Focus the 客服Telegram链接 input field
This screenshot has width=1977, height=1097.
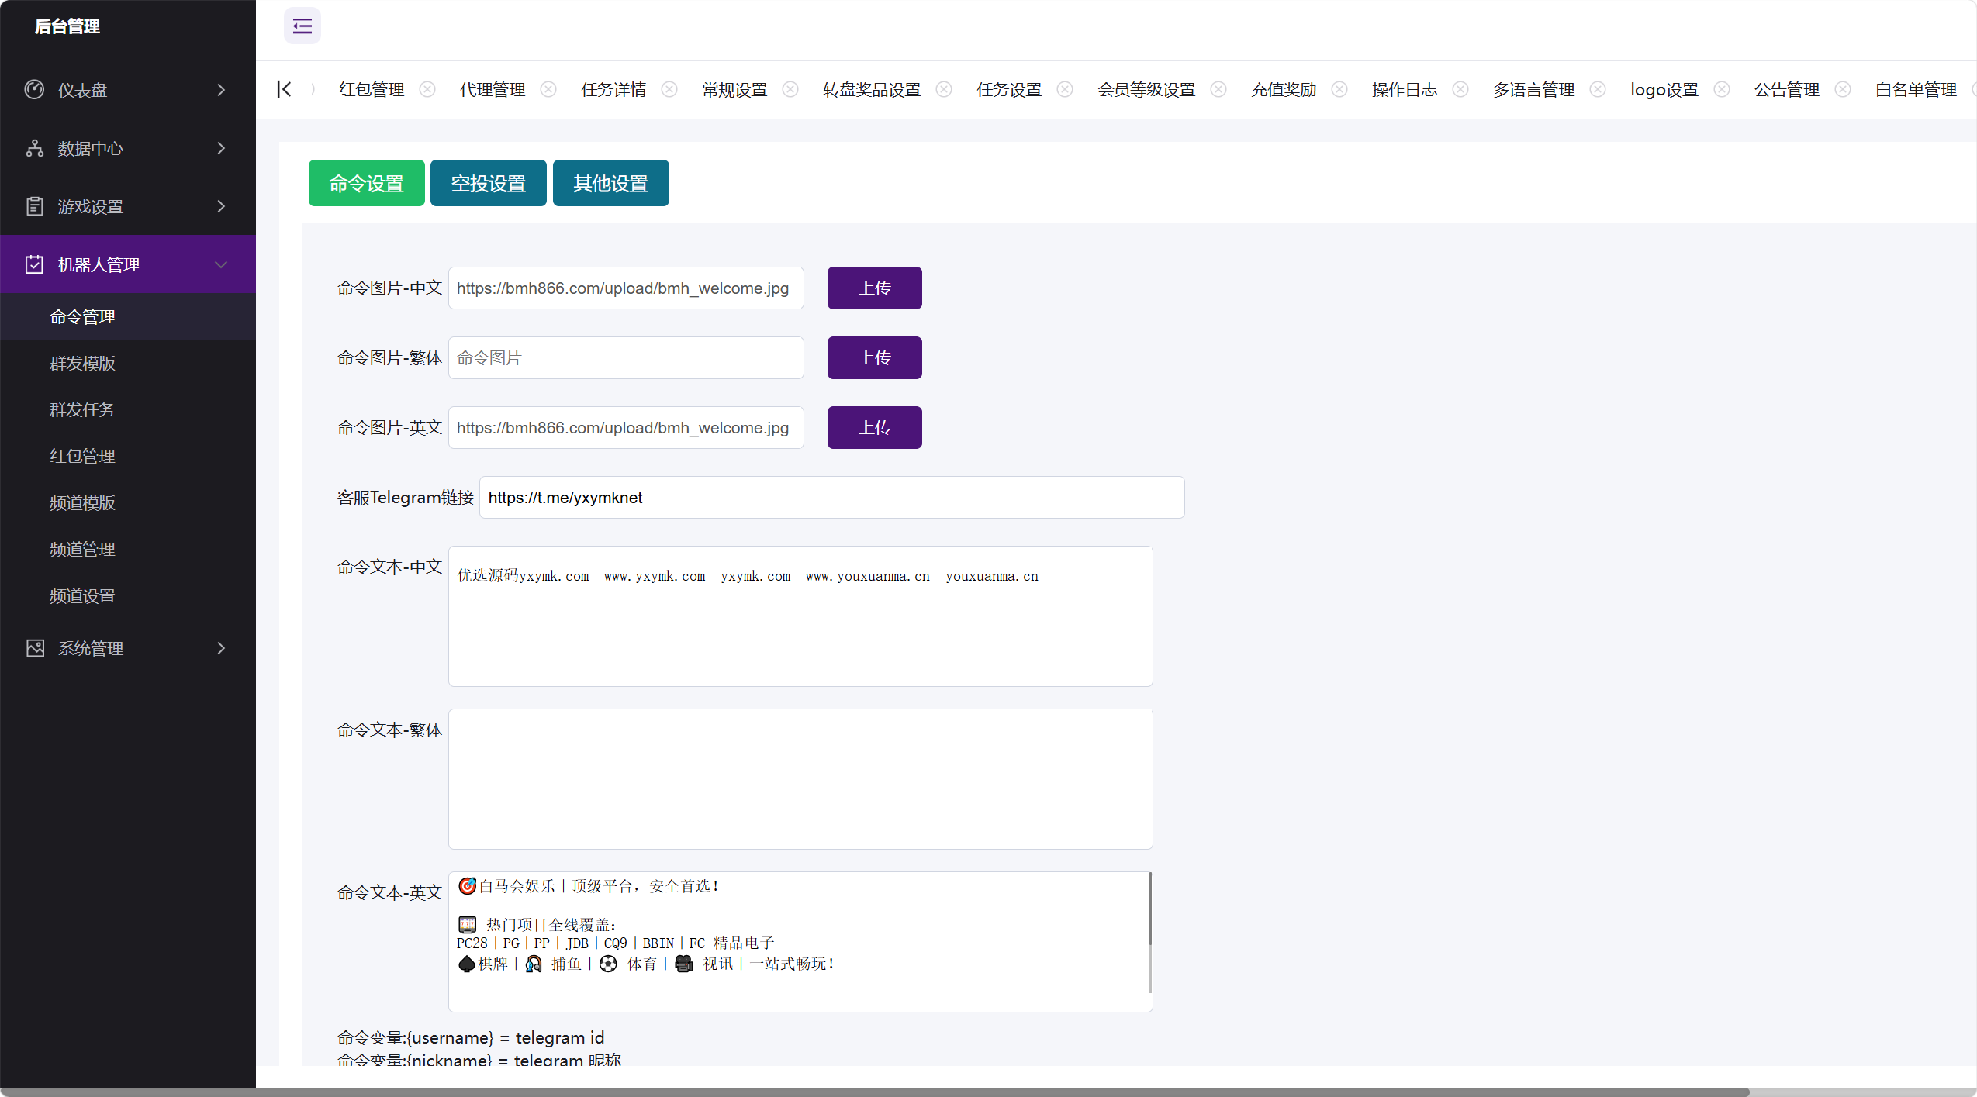tap(831, 497)
